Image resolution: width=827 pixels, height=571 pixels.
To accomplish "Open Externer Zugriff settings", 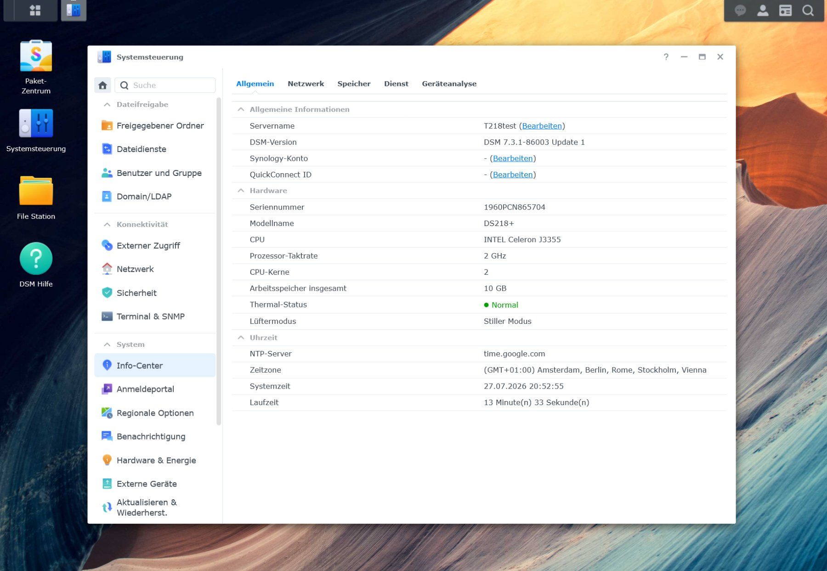I will pos(155,245).
